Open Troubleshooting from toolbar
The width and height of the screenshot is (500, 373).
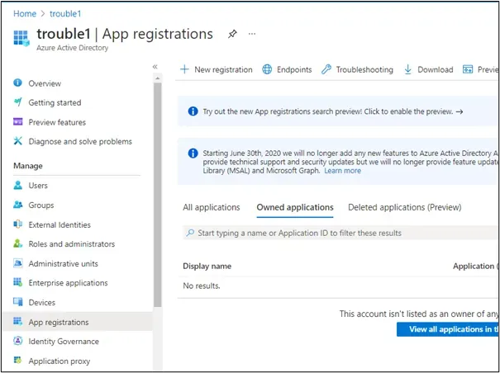pos(364,69)
